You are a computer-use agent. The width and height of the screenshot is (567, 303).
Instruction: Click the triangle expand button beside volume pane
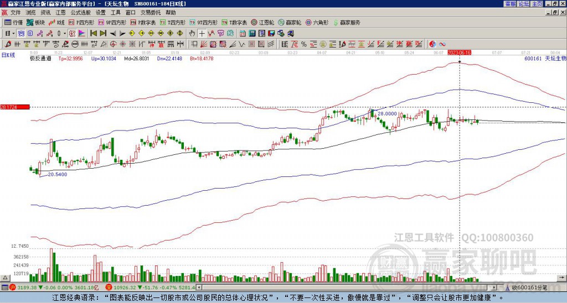pos(5,278)
